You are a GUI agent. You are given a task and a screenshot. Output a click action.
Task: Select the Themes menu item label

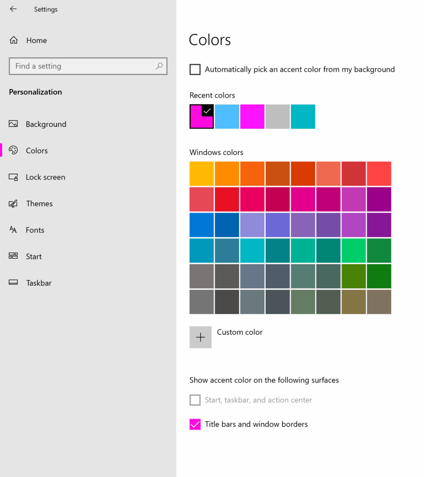tap(40, 204)
